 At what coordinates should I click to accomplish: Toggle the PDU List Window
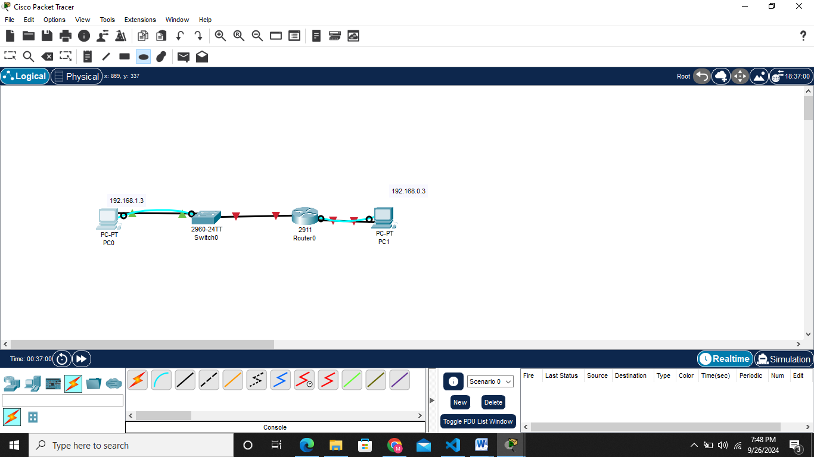click(x=478, y=421)
